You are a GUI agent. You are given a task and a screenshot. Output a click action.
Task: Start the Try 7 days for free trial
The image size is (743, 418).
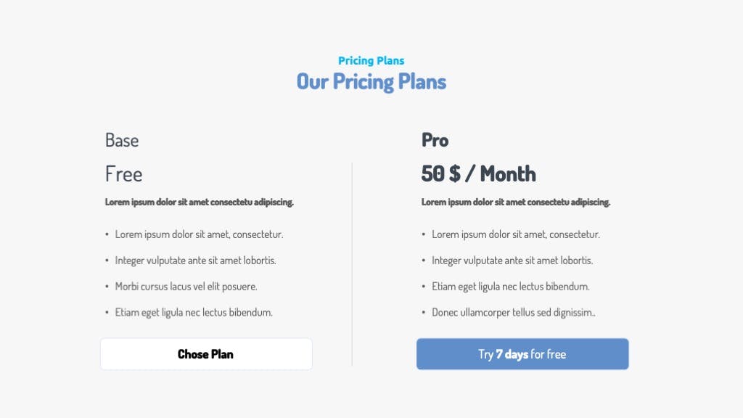coord(522,354)
